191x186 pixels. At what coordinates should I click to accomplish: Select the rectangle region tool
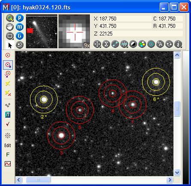tap(10, 36)
